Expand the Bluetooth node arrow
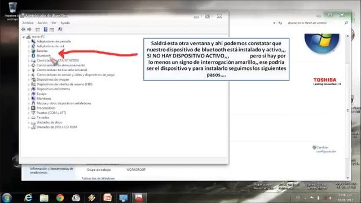 click(29, 56)
